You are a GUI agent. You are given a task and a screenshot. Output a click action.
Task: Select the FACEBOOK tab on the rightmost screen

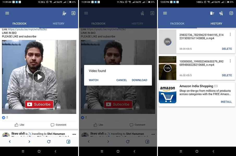(177, 24)
